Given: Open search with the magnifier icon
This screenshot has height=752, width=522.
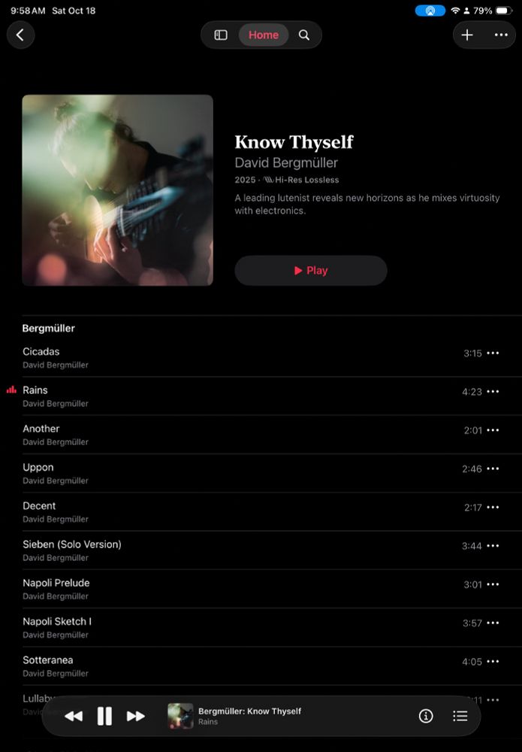Looking at the screenshot, I should pos(304,35).
